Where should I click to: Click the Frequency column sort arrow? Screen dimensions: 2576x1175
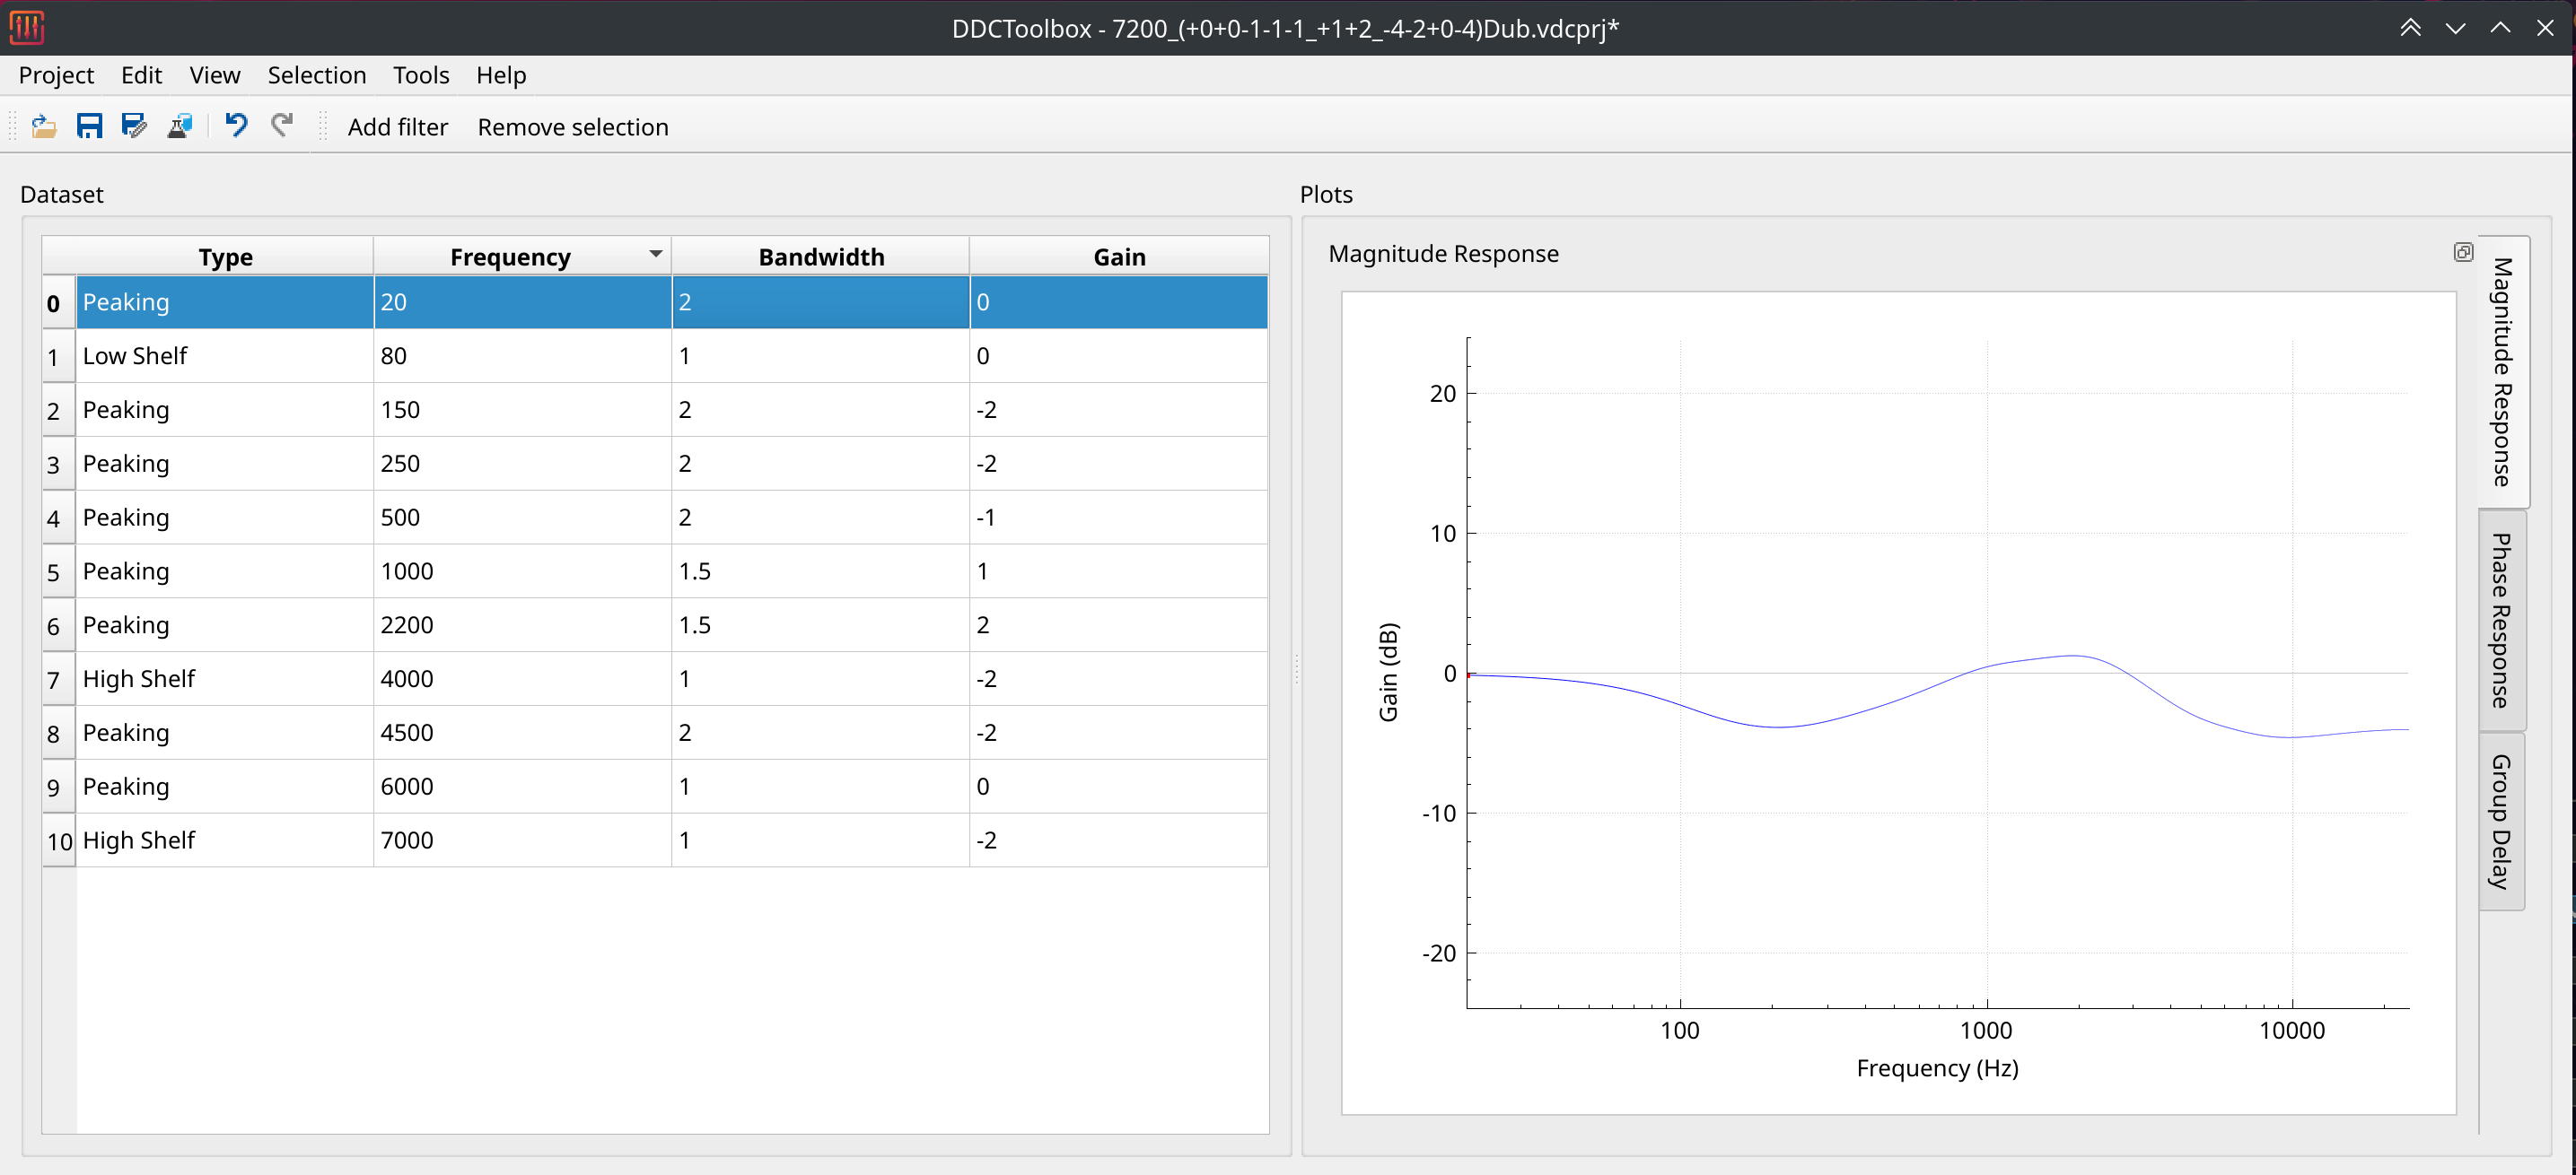[655, 255]
